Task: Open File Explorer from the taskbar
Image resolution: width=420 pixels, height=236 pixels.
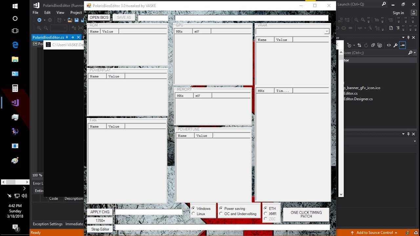Action: [x=15, y=59]
